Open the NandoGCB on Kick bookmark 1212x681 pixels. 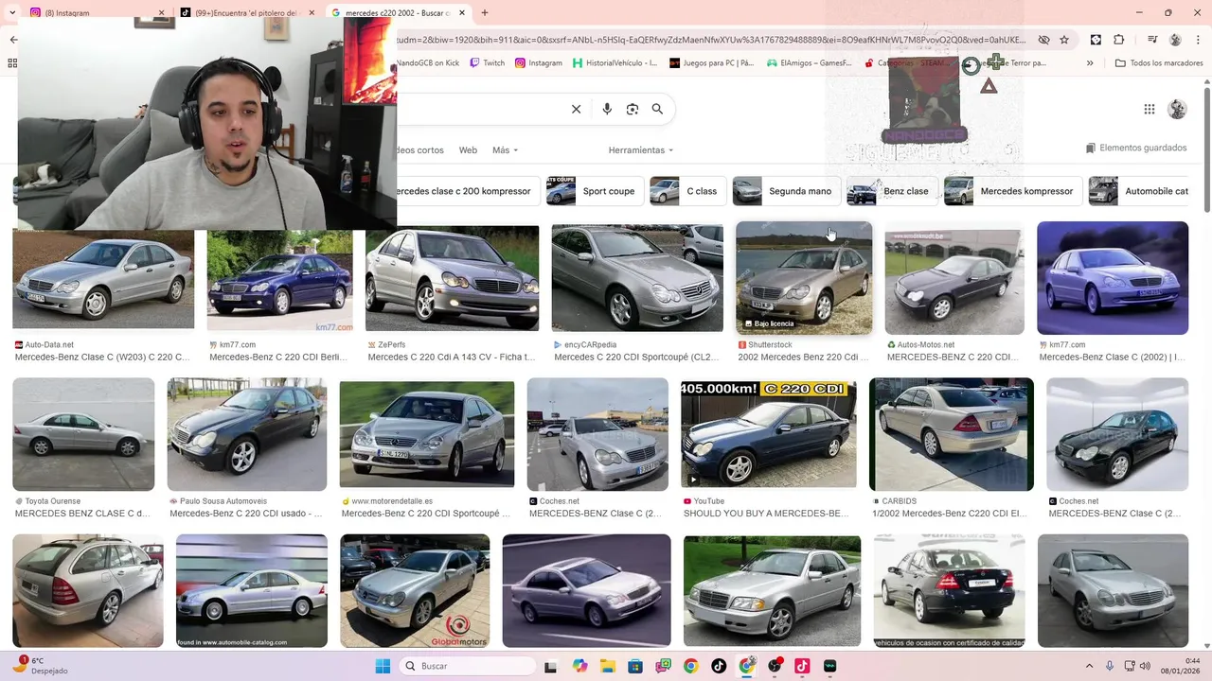(x=426, y=63)
